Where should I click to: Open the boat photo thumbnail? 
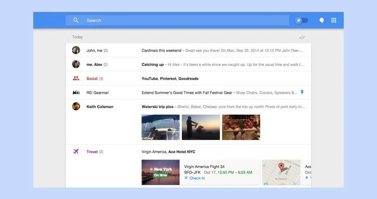(x=161, y=127)
